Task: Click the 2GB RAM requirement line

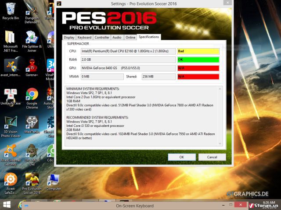Action: [x=73, y=130]
